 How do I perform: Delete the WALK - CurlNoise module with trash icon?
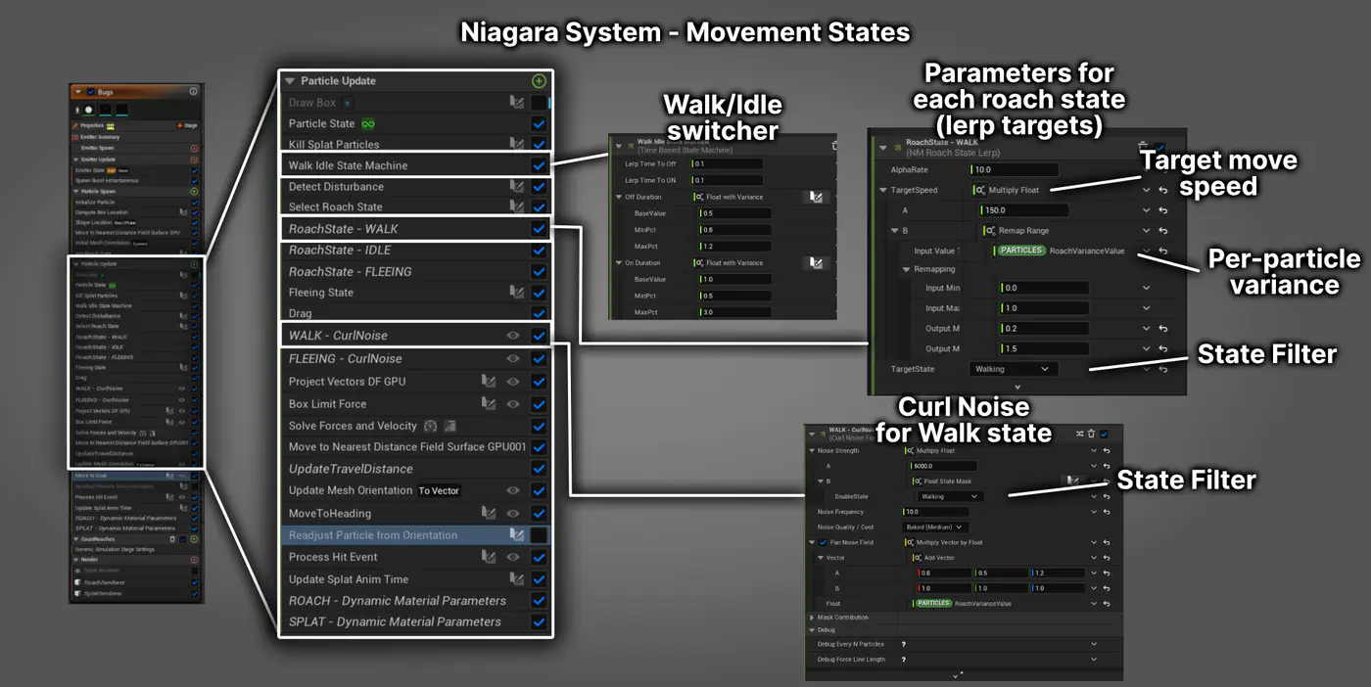coord(1091,434)
